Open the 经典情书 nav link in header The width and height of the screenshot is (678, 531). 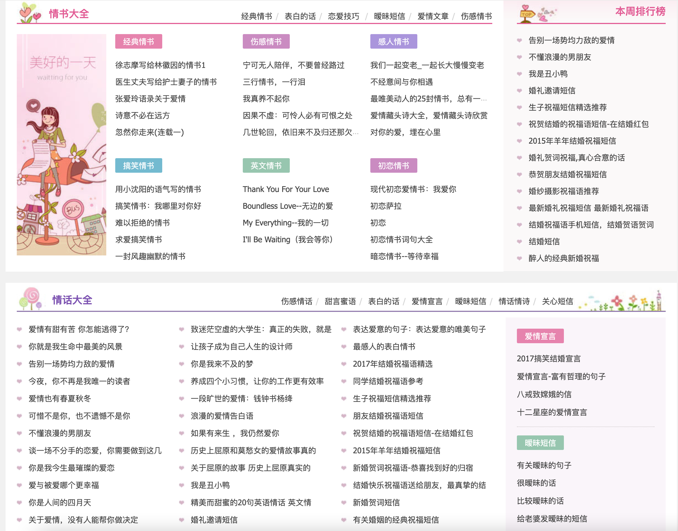[x=256, y=16]
